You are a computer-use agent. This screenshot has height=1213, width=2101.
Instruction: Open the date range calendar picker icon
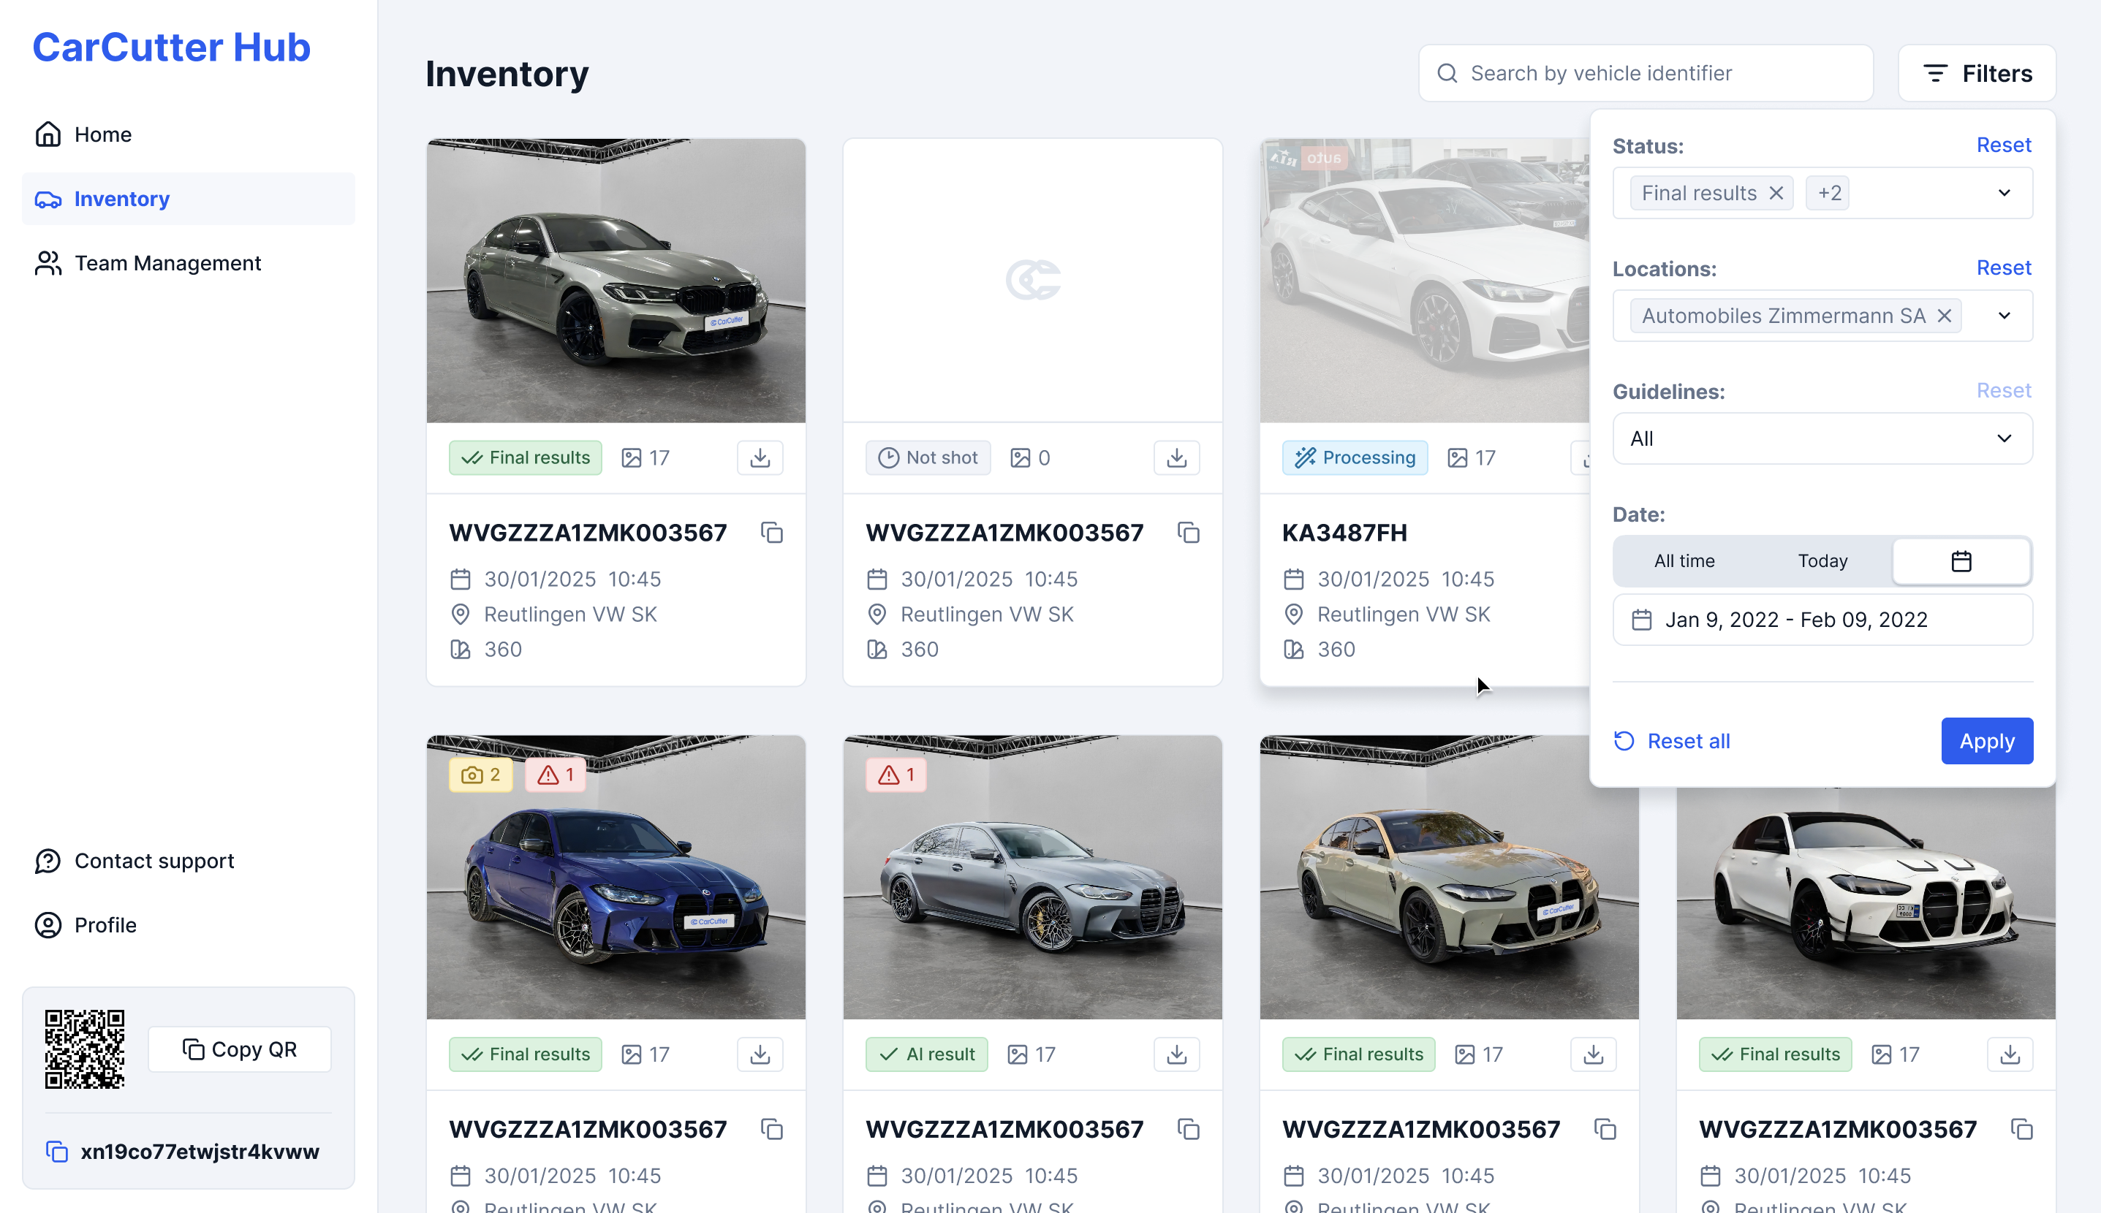click(1961, 560)
